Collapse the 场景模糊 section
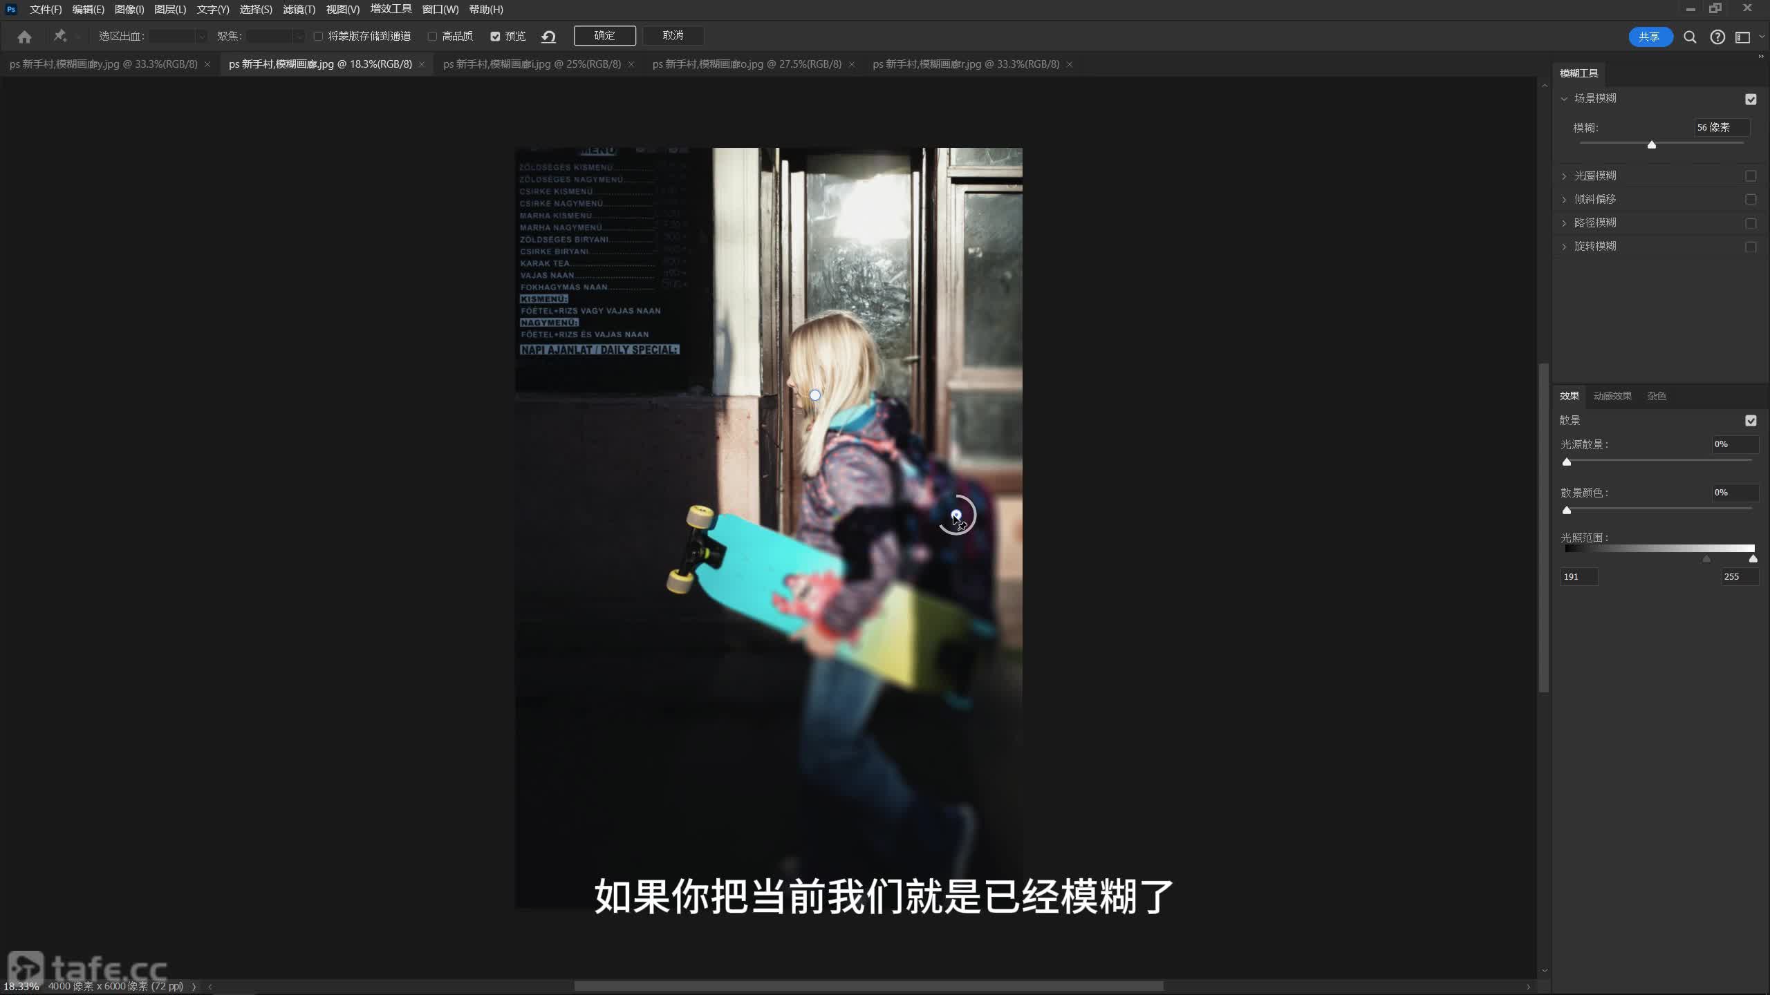This screenshot has width=1770, height=995. (1564, 99)
